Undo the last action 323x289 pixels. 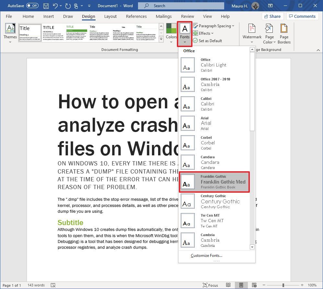[55, 6]
